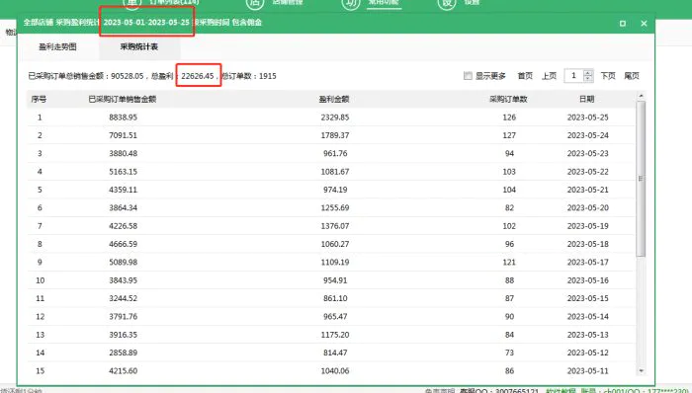
Task: Click total order count value 1915
Action: (268, 76)
